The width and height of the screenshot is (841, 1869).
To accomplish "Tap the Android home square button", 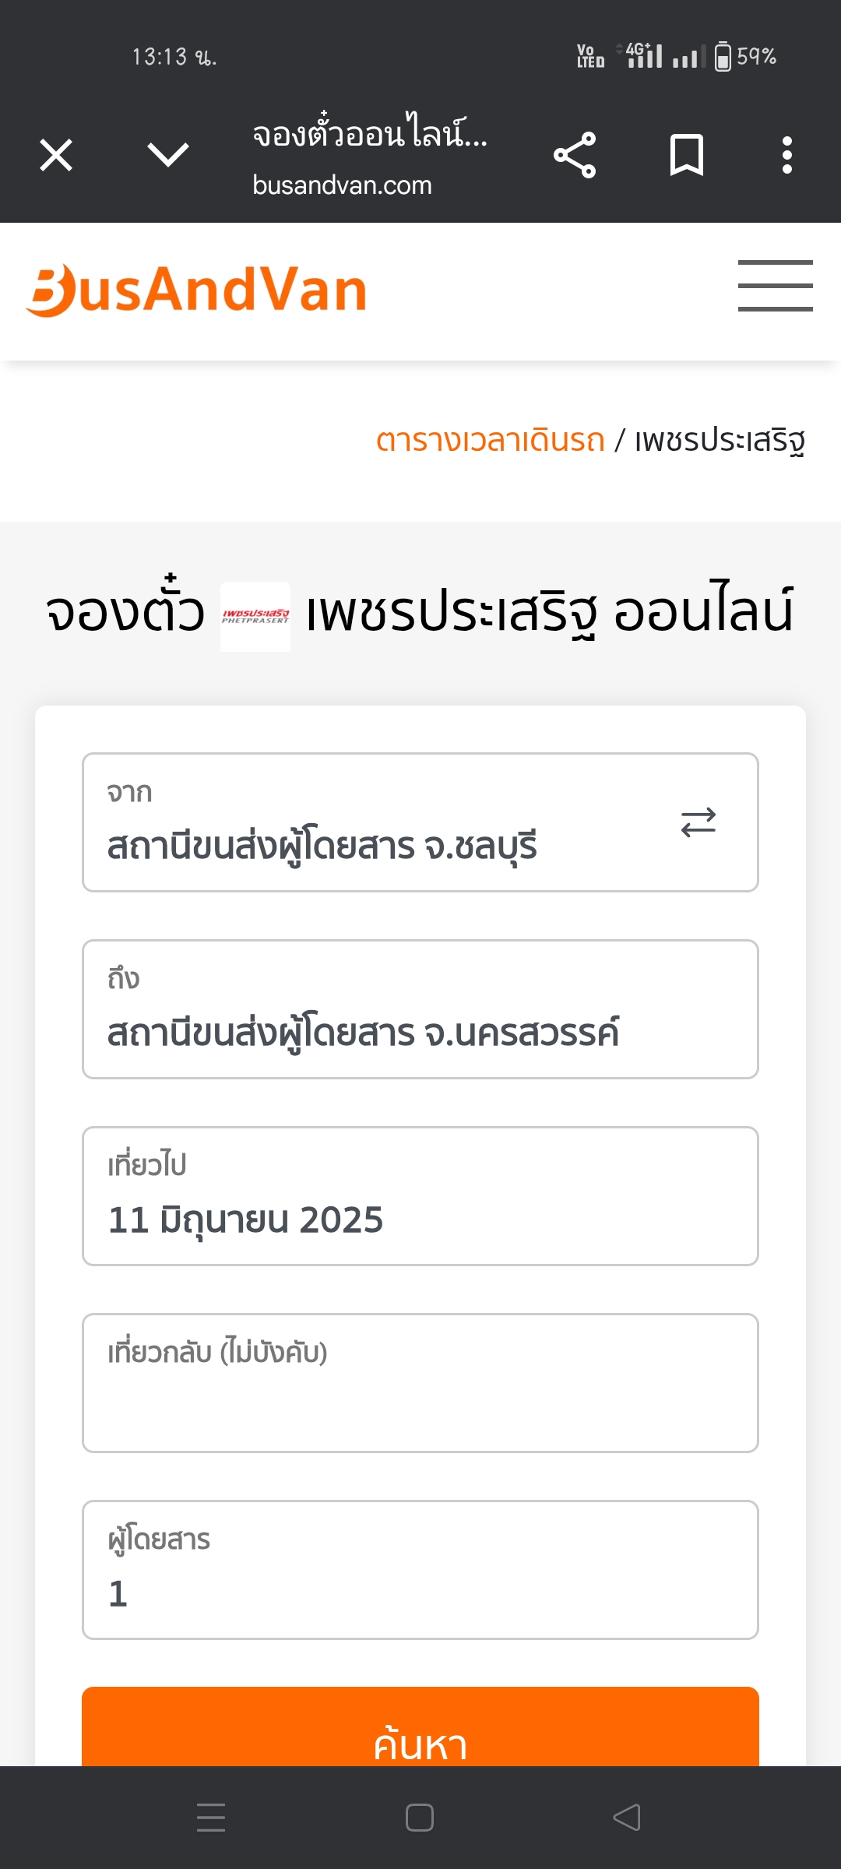I will click(x=420, y=1818).
